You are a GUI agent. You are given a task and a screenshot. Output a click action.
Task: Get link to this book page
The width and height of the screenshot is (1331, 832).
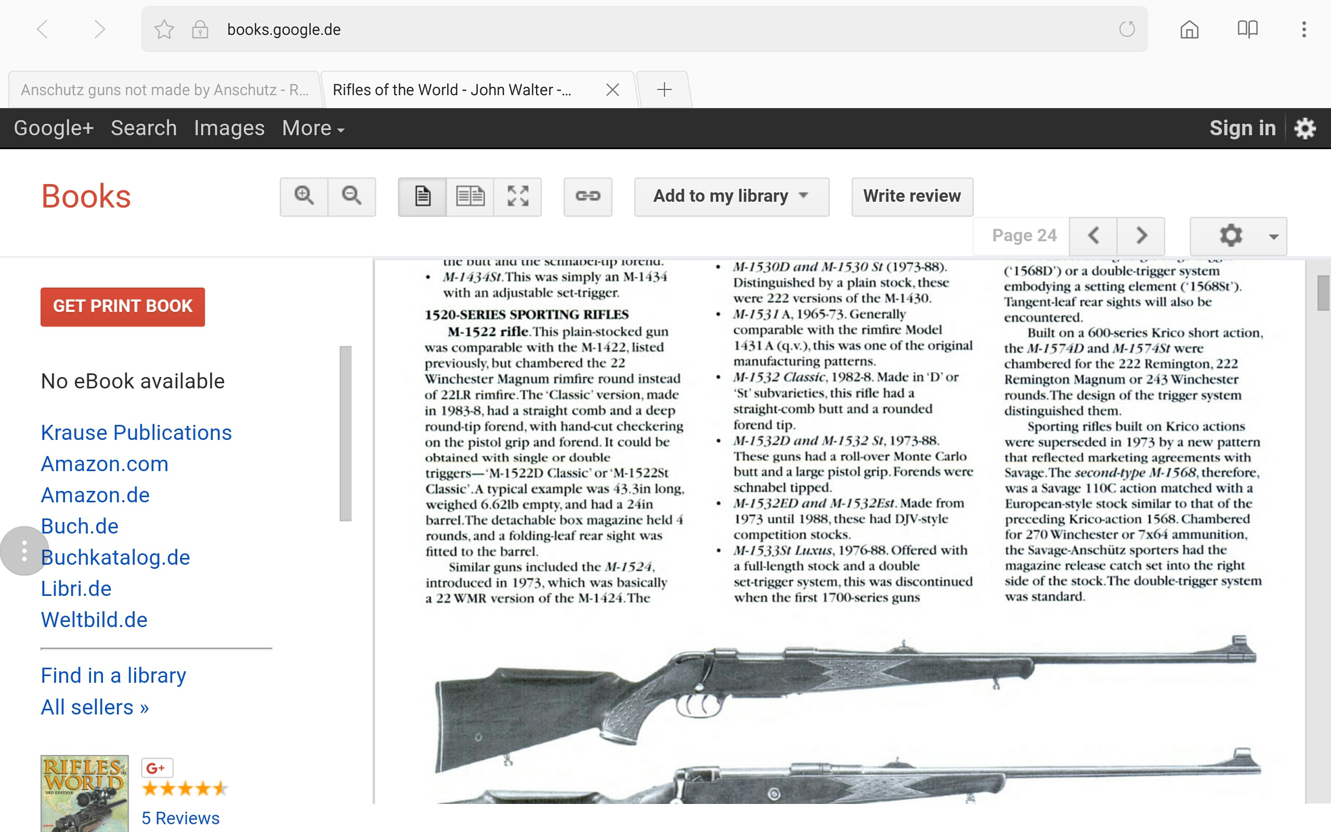click(588, 197)
